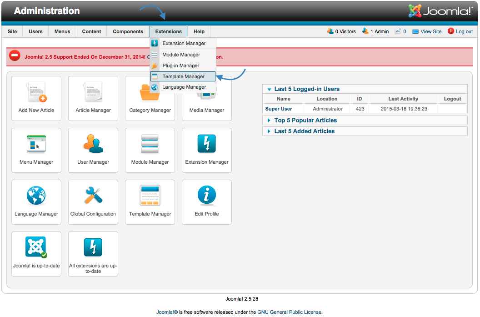Click the Joomla! 2.5.28 version text
Screen dimensions: 480x317
pyautogui.click(x=241, y=299)
